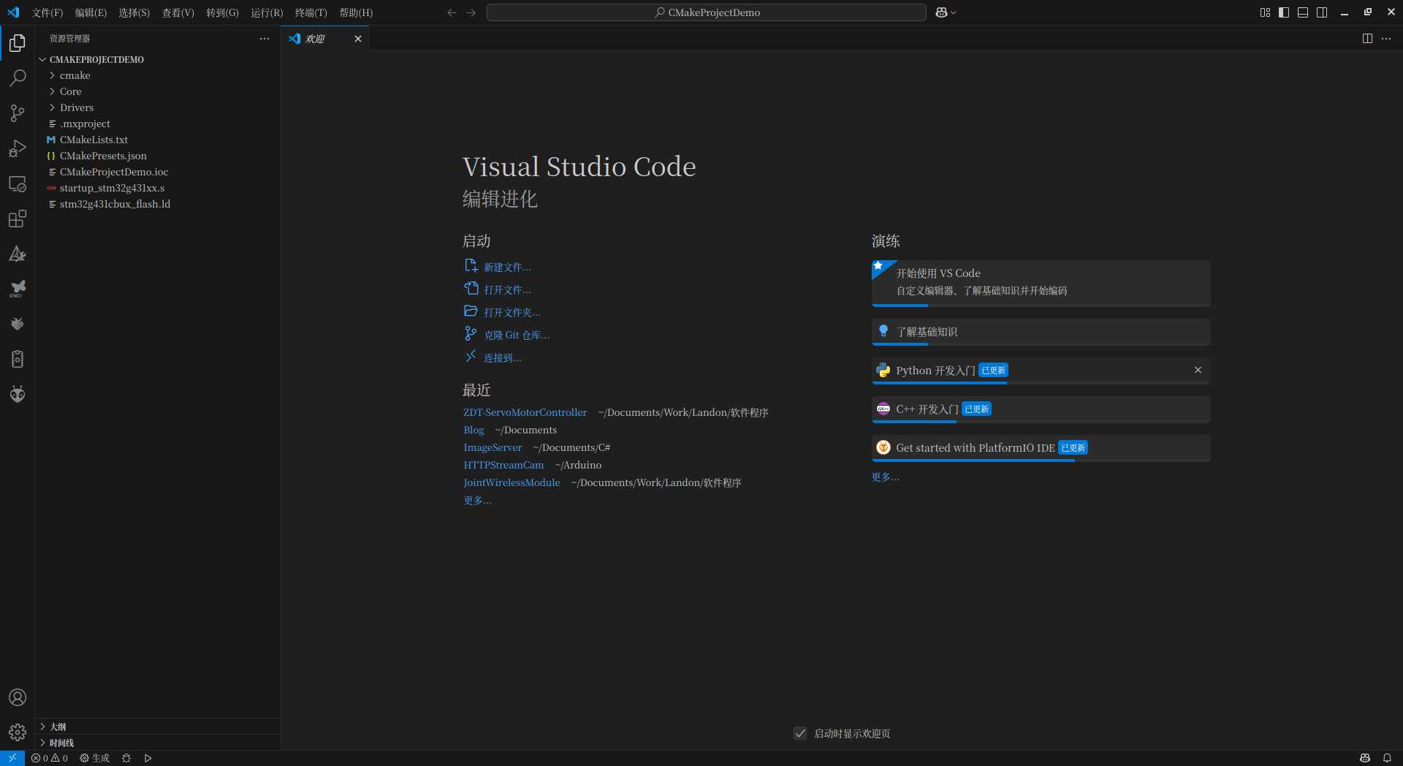Open startup_stm32g431xx.s file

tap(158, 188)
